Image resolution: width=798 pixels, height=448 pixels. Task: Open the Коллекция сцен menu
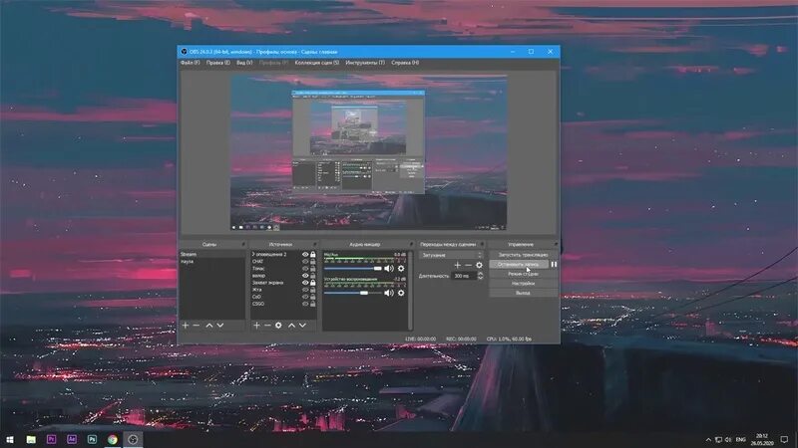316,63
